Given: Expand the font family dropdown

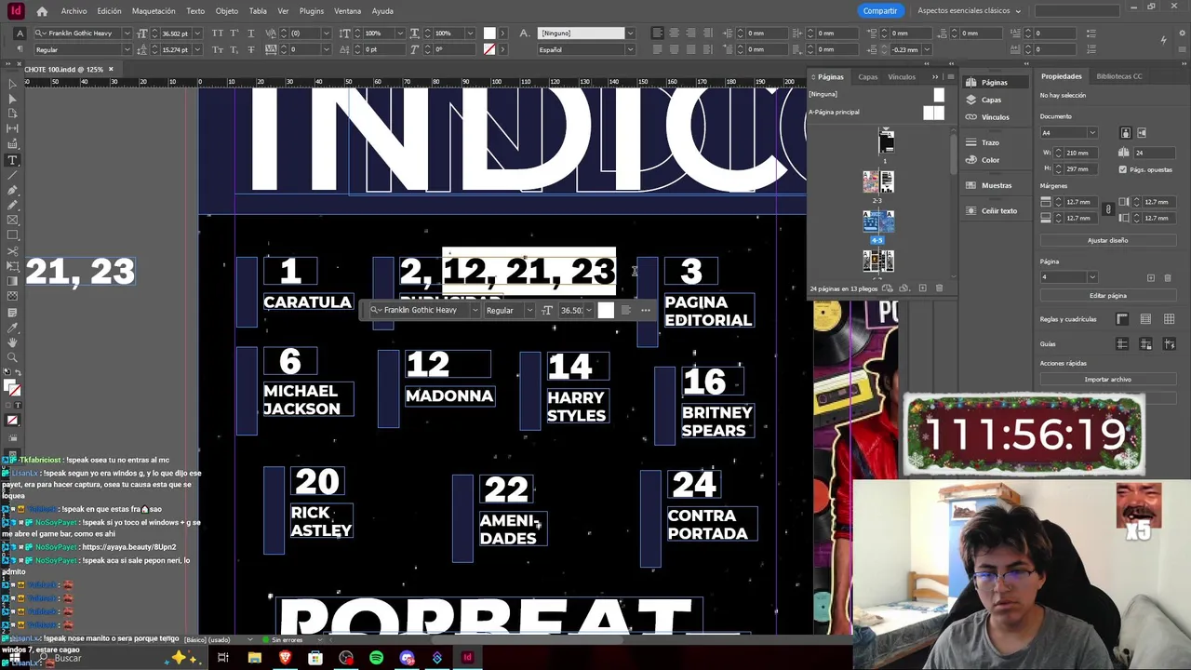Looking at the screenshot, I should click(127, 33).
